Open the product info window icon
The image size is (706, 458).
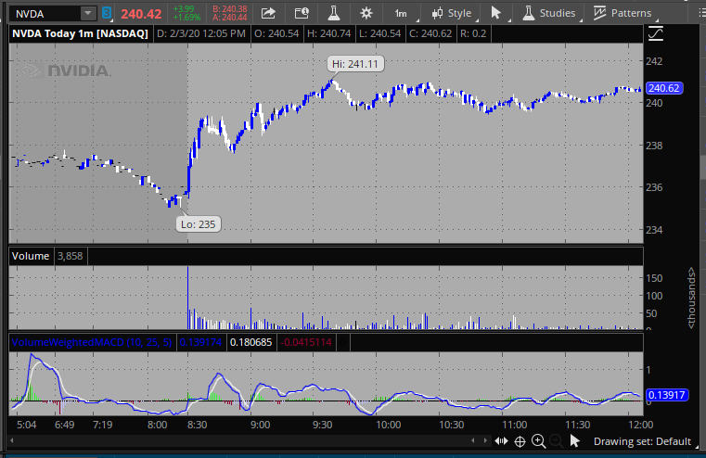[302, 14]
